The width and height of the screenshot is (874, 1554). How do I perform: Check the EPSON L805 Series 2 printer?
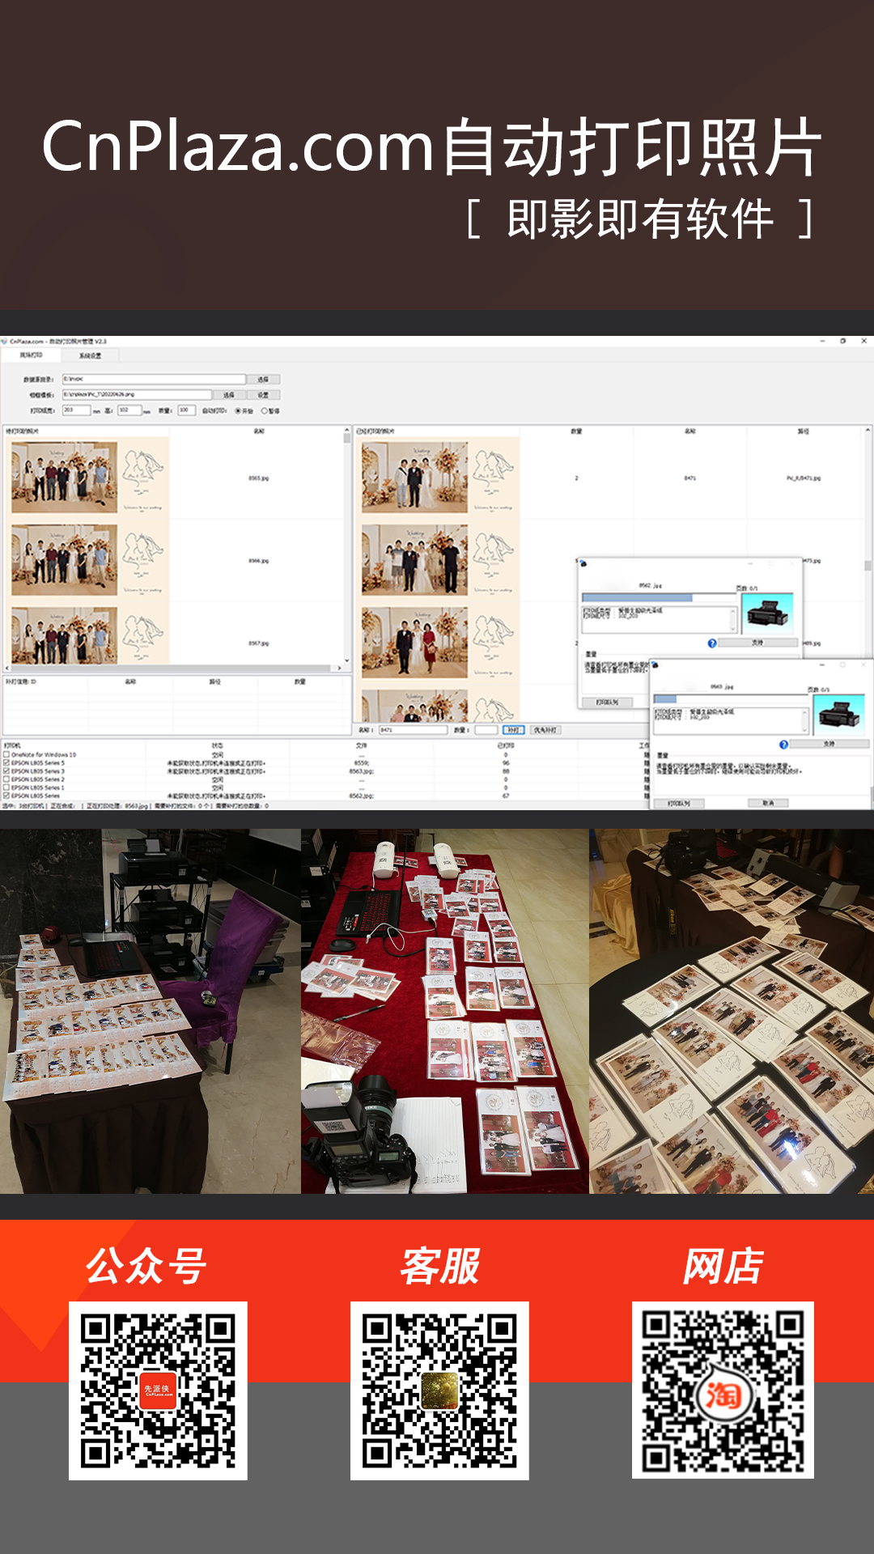coord(6,779)
